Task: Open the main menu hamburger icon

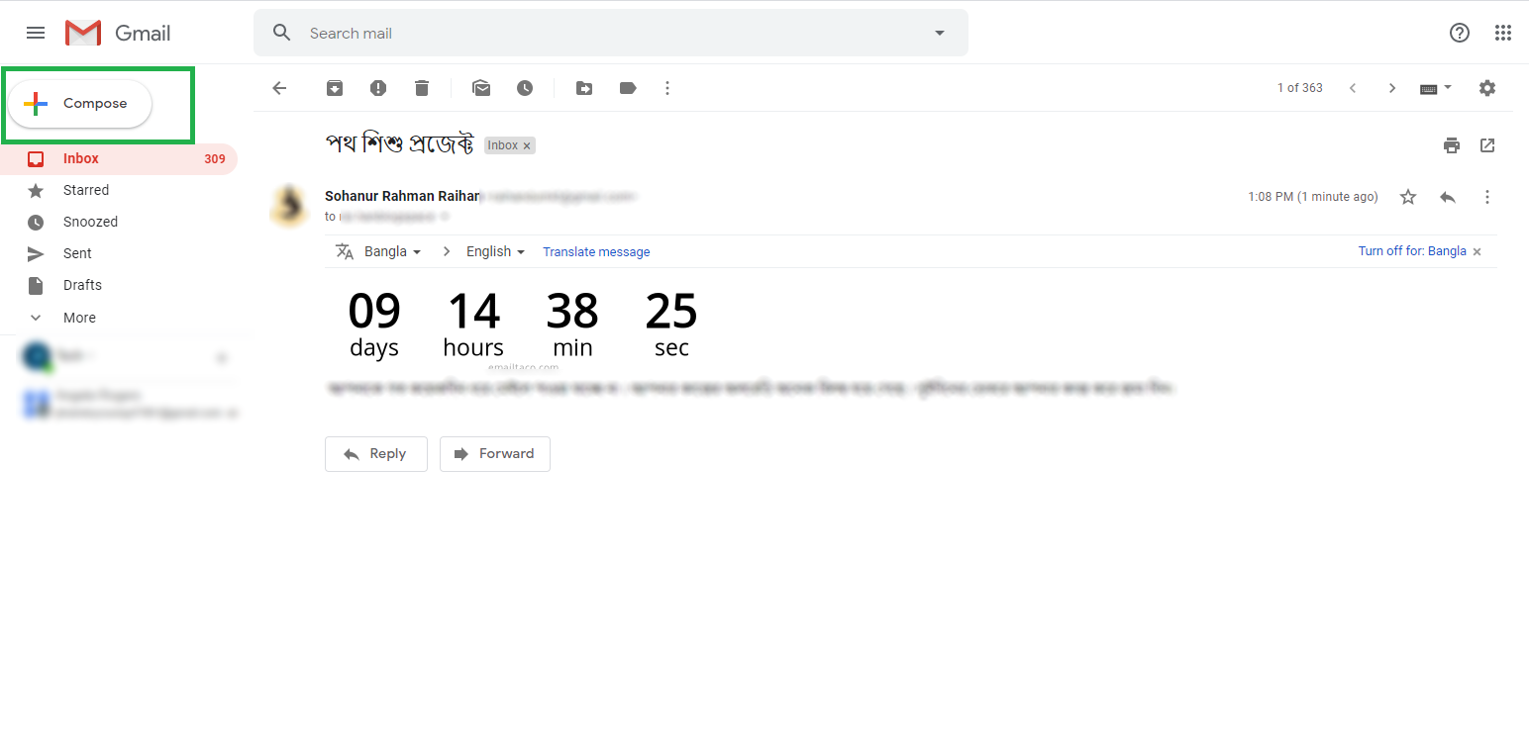Action: (36, 33)
